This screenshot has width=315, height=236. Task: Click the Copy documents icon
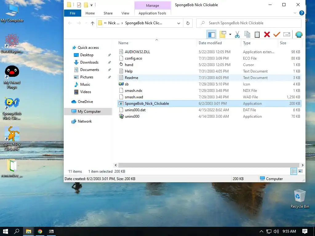[x=247, y=34]
